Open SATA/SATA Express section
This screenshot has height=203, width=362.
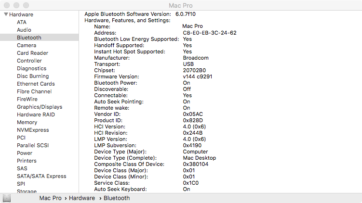(x=41, y=176)
